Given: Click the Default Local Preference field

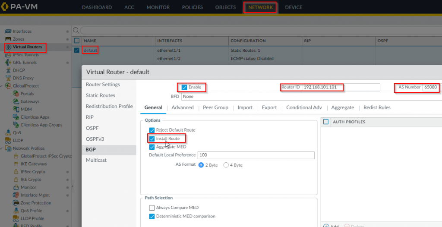Looking at the screenshot, I should tap(256, 155).
